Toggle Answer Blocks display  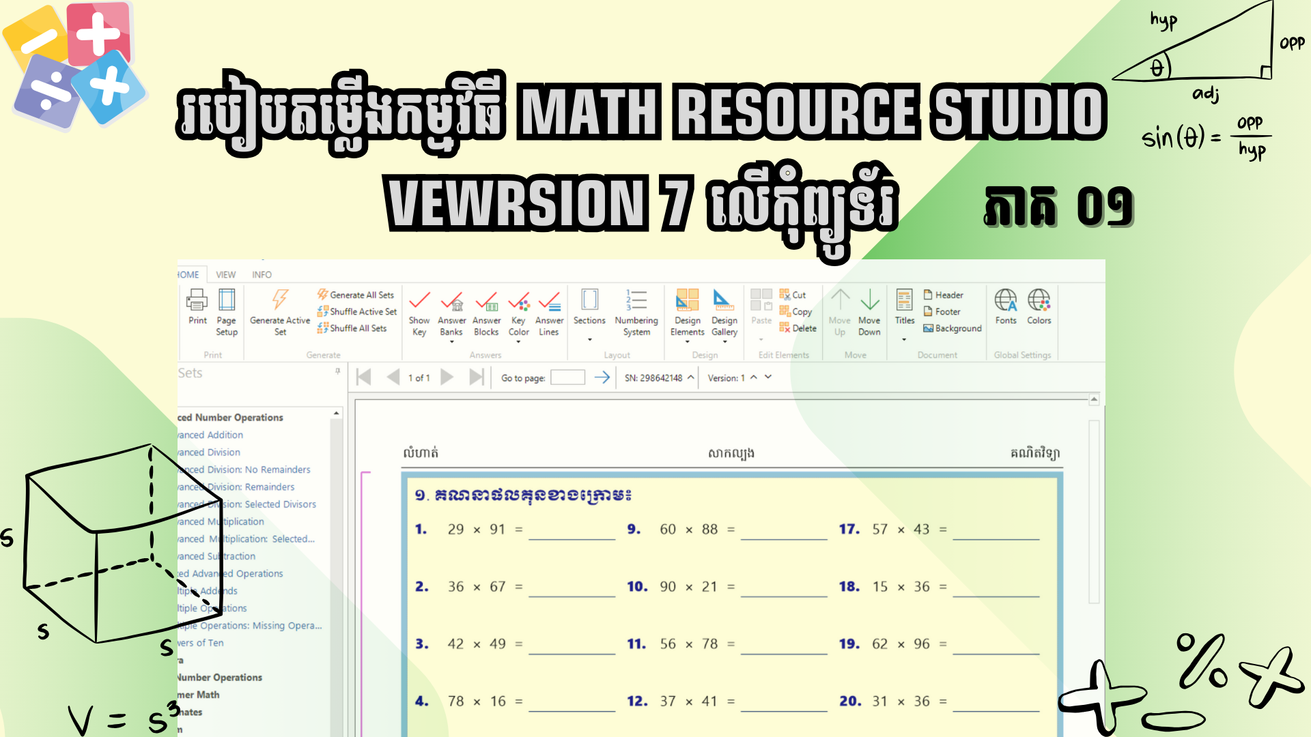tap(486, 310)
